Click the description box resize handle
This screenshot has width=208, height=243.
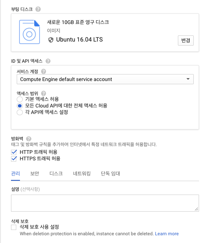[x=196, y=209]
